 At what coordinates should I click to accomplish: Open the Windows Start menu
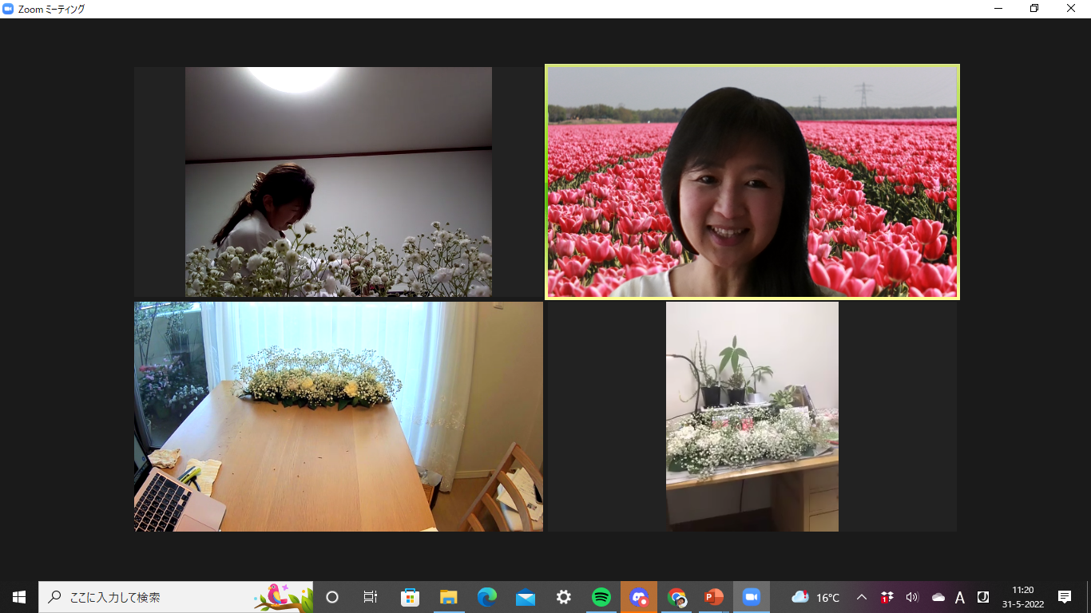tap(19, 597)
